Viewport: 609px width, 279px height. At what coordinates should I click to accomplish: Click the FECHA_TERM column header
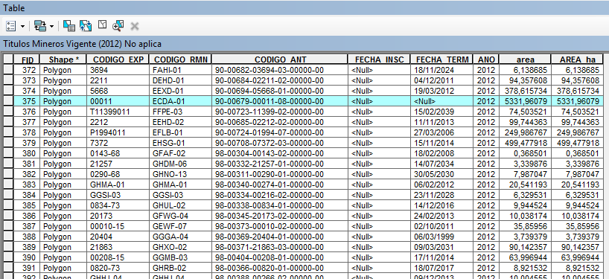click(441, 60)
